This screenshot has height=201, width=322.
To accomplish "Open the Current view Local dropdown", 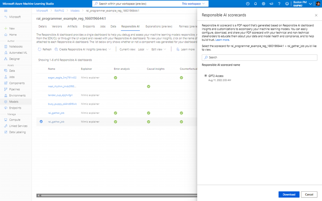I will click(143, 50).
